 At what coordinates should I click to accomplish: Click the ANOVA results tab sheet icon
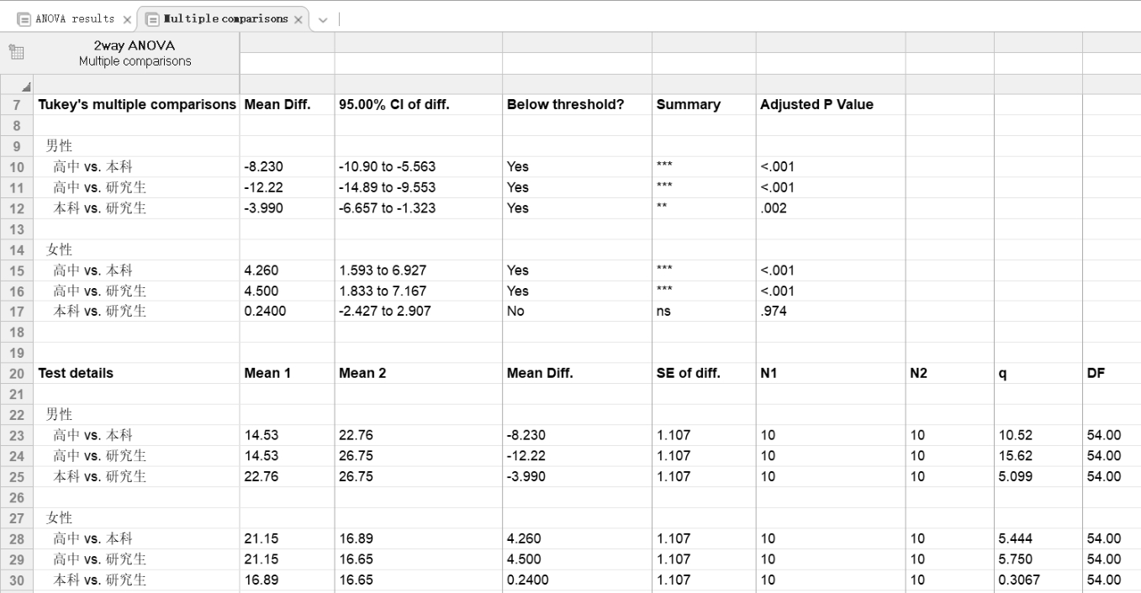tap(19, 18)
